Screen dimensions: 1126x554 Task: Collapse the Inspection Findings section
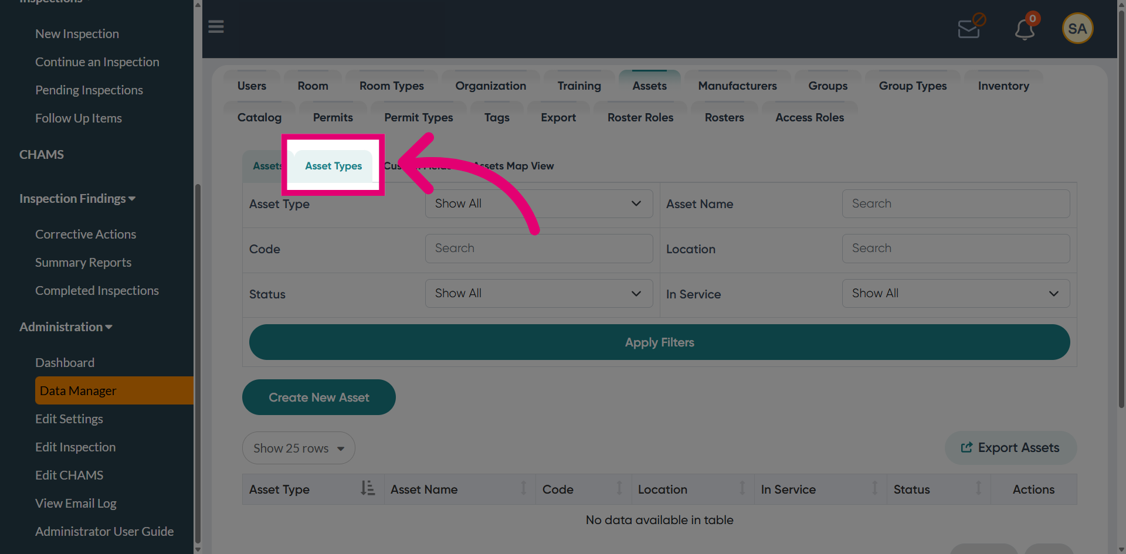pyautogui.click(x=77, y=199)
